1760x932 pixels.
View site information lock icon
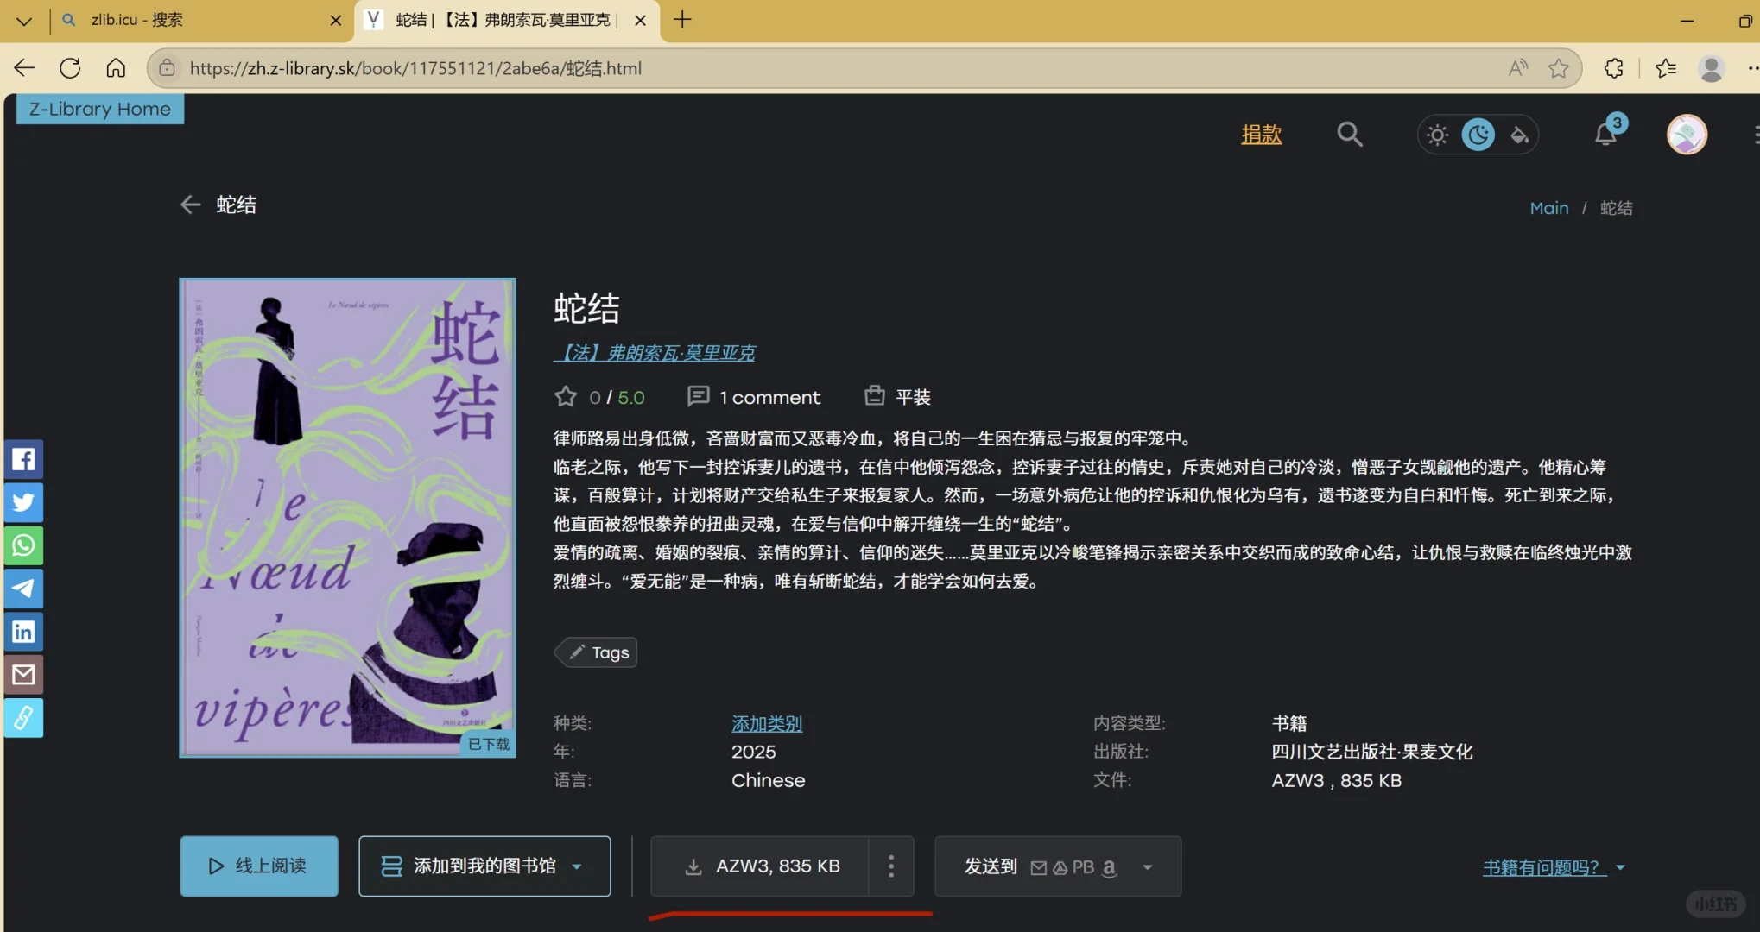pyautogui.click(x=168, y=68)
